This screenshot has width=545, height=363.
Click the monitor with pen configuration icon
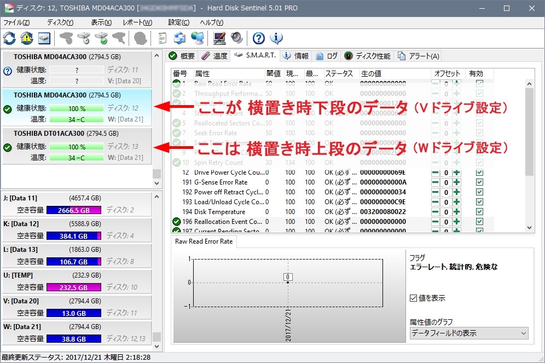(x=219, y=38)
